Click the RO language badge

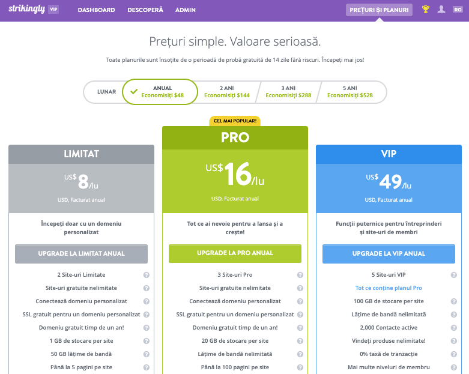tap(457, 10)
